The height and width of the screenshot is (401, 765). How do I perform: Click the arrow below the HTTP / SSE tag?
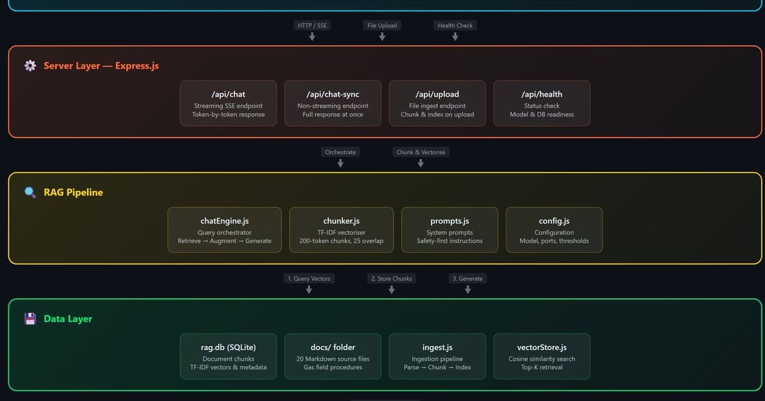(312, 36)
